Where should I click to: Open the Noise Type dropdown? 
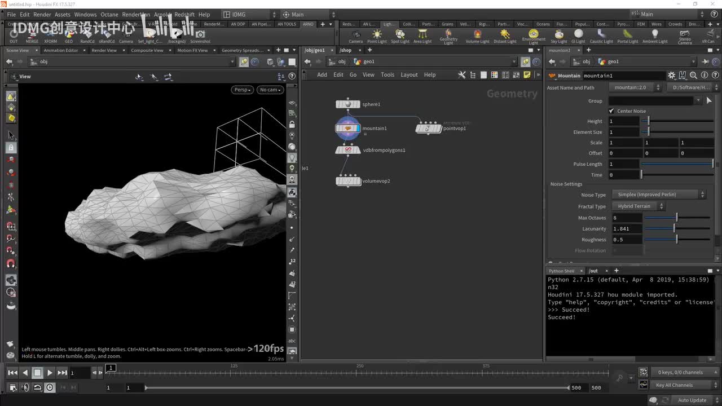tap(658, 195)
